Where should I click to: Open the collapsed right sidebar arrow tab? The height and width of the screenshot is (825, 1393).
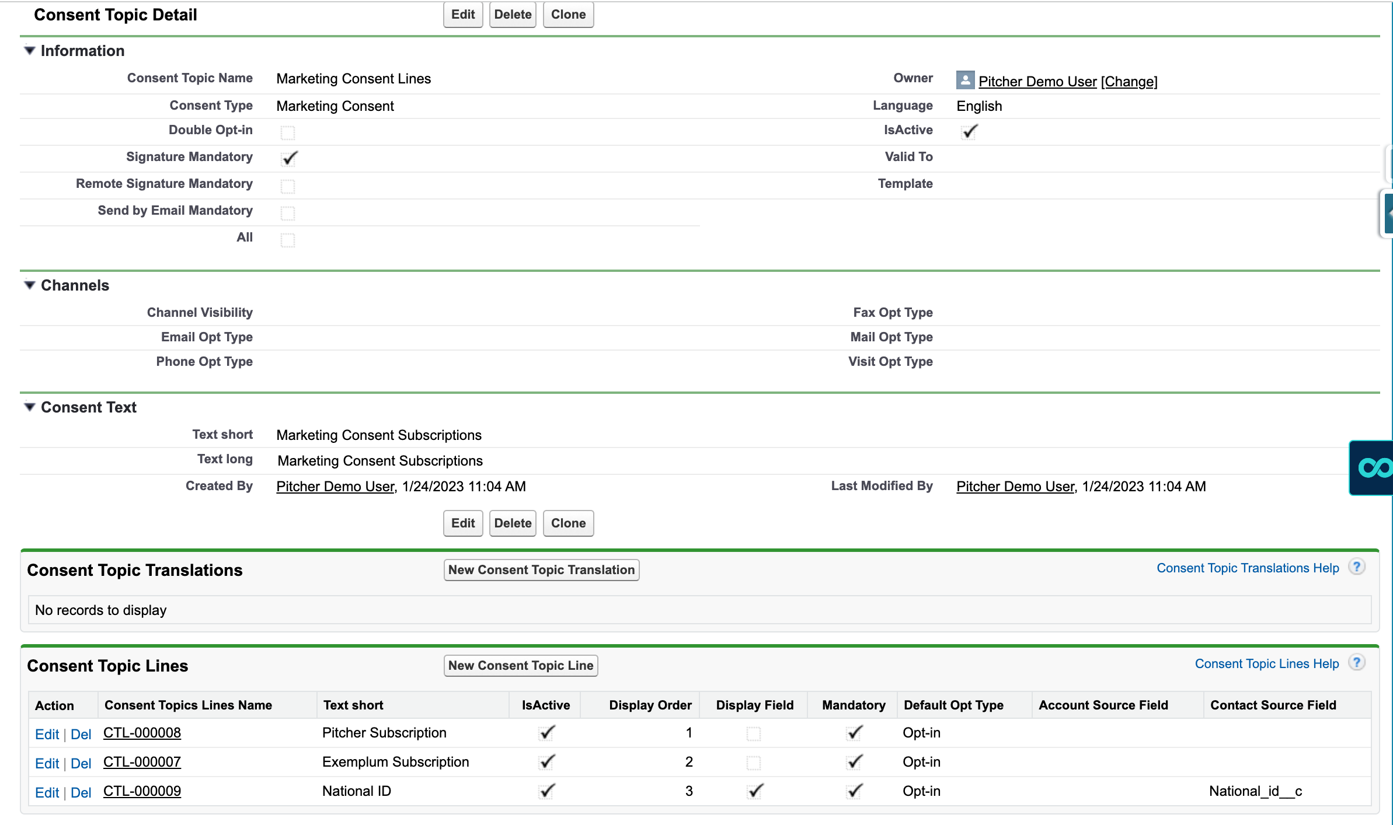[1388, 214]
